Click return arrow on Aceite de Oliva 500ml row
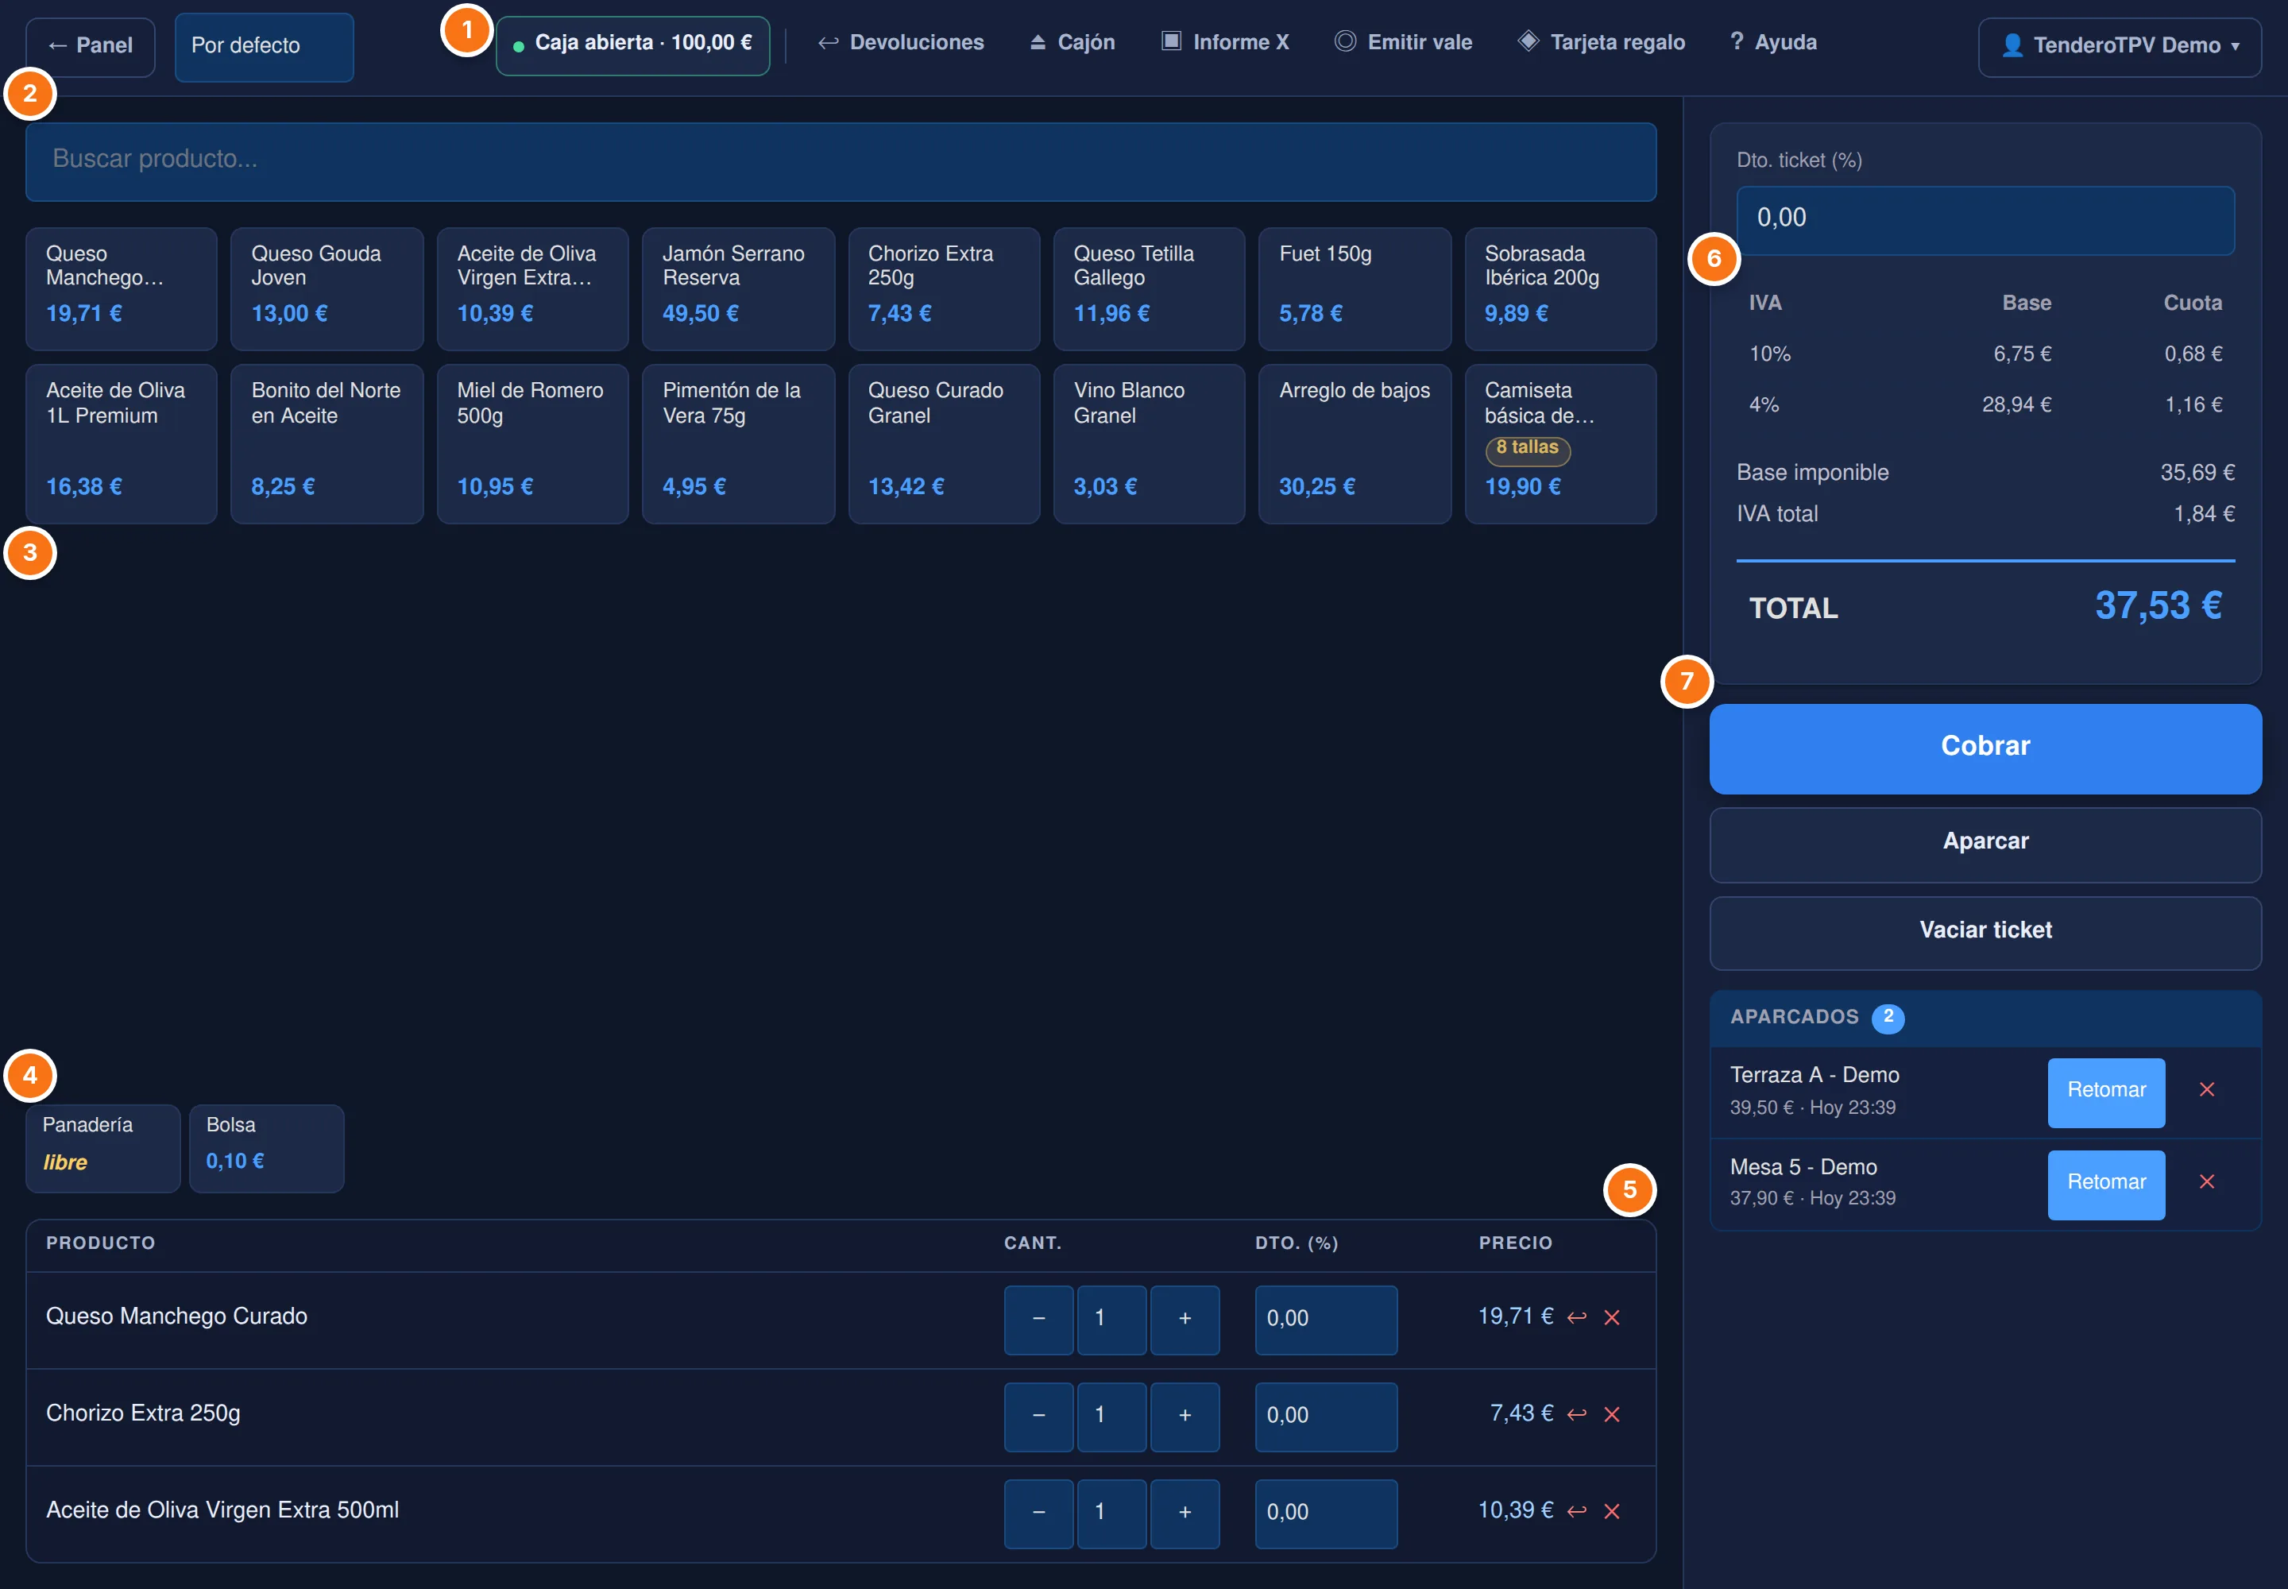 pos(1576,1510)
